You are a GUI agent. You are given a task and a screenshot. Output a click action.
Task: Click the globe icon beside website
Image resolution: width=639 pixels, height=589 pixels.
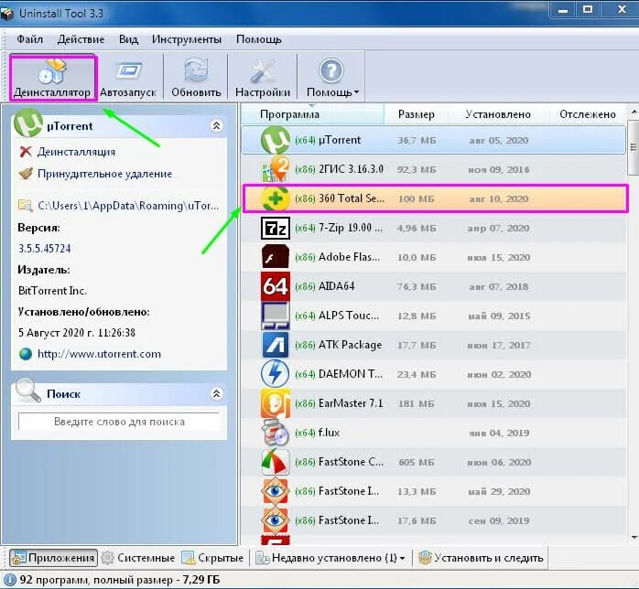pyautogui.click(x=26, y=354)
